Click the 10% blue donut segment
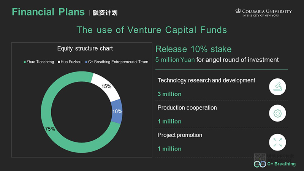Viewport: 304px width, 171px height. click(x=117, y=111)
